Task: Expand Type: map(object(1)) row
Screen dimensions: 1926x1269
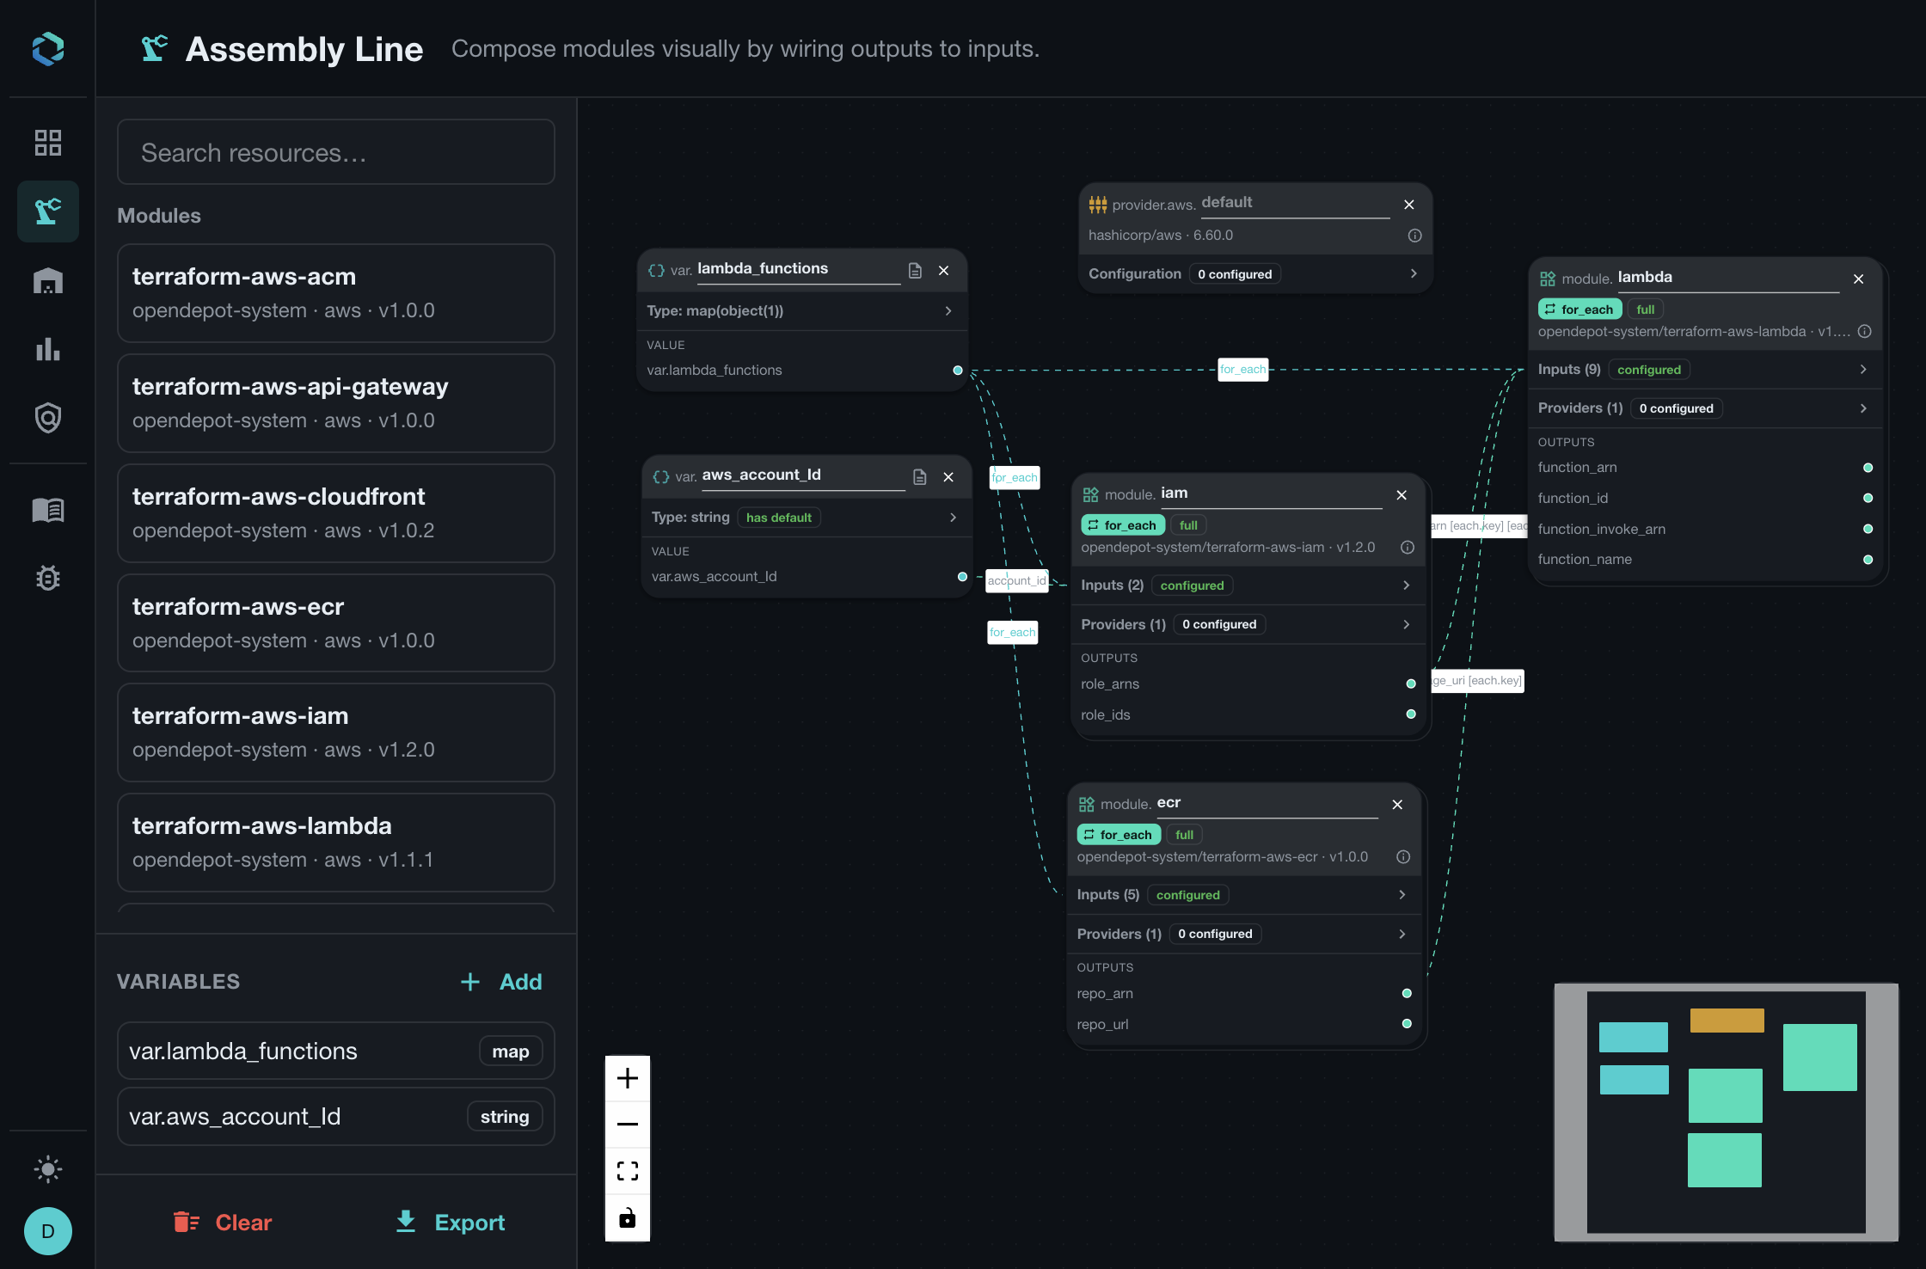Action: 801,310
